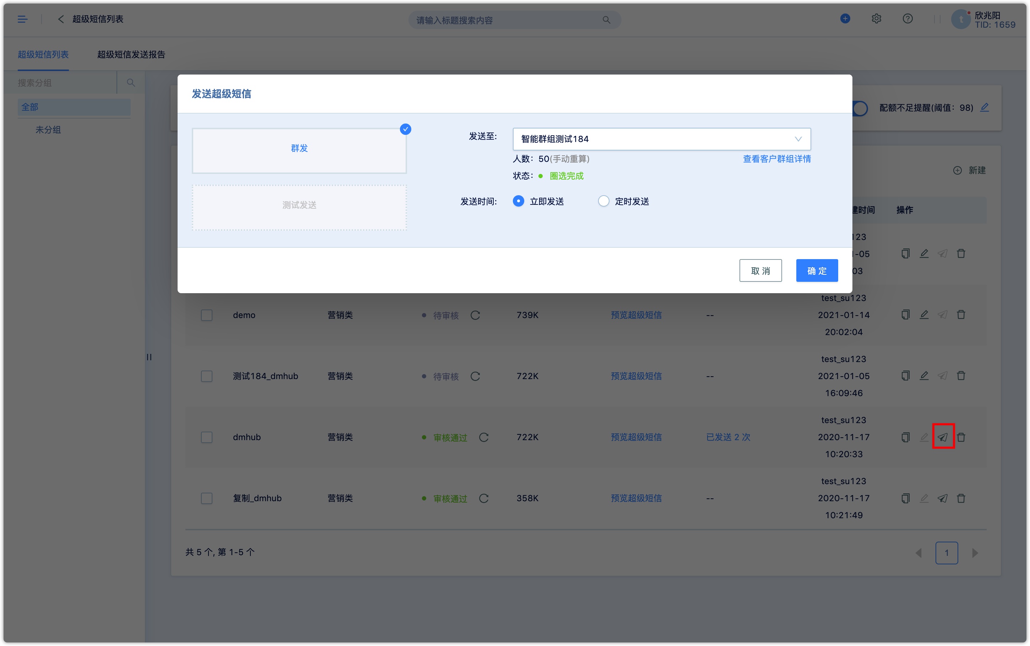Go back using the arrow beside 超级短信列表
The image size is (1030, 646).
[x=61, y=19]
